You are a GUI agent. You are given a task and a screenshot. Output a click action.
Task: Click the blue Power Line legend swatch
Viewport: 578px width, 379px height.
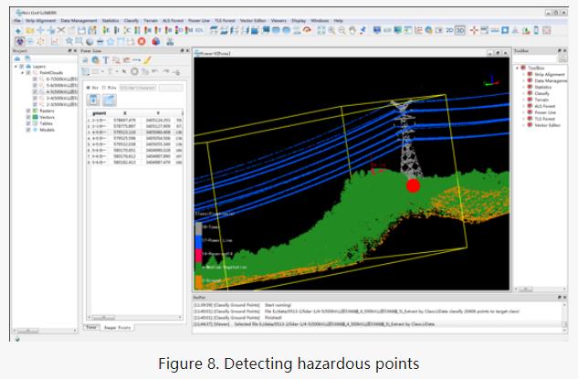198,242
